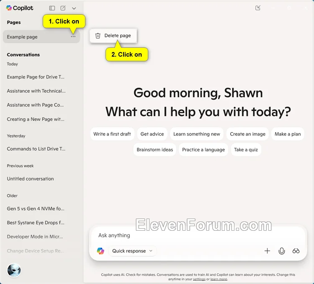Open conversation Example Page for Drive T...
Screen dimensions: 314x284
[x=36, y=77]
